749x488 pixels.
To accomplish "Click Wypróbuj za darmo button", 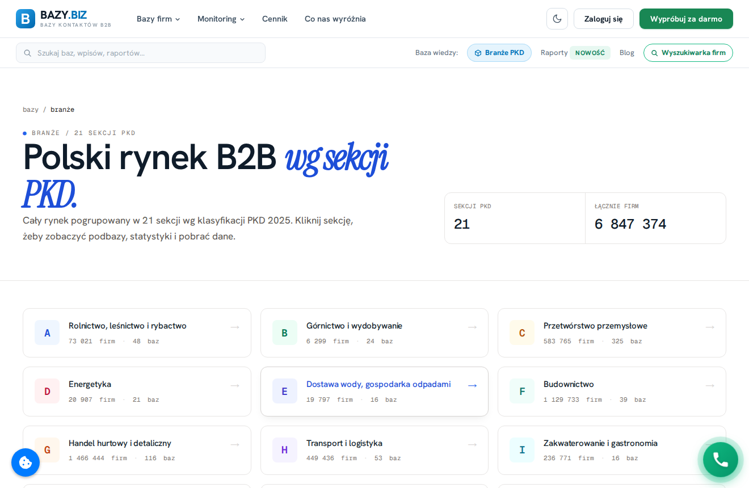I will click(686, 19).
